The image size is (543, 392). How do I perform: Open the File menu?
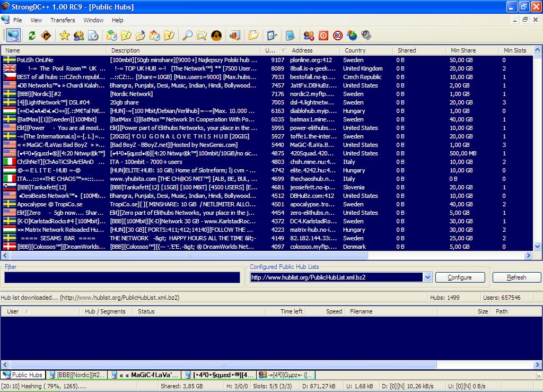pyautogui.click(x=17, y=20)
